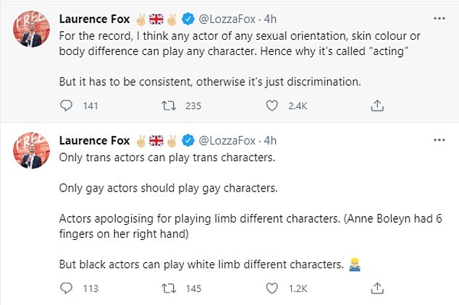Reply to the second tweet
Screen dimensions: 459x305
tap(66, 288)
